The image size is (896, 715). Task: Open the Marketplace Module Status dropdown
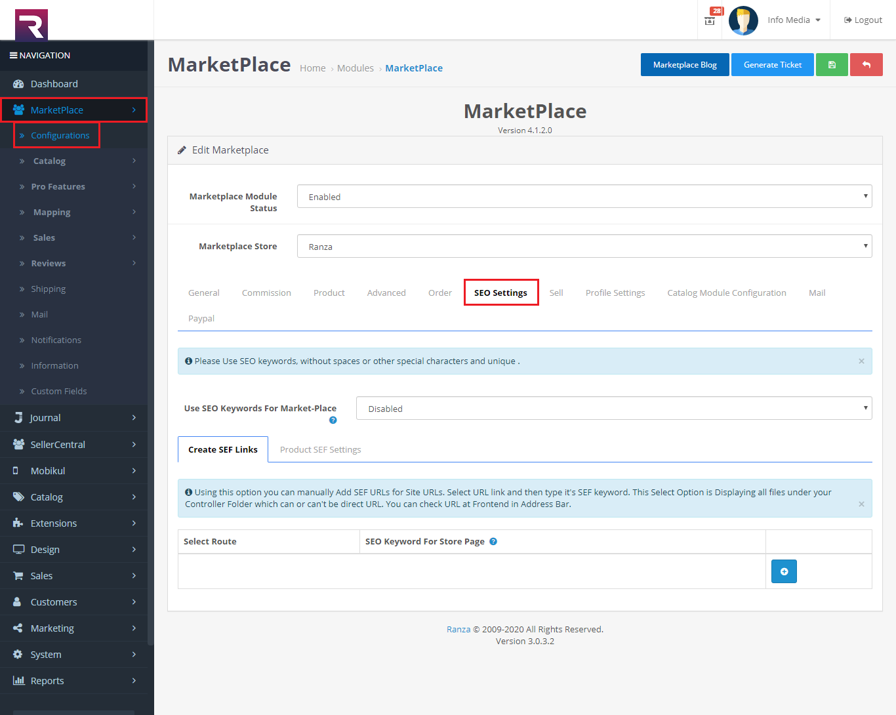coord(584,197)
